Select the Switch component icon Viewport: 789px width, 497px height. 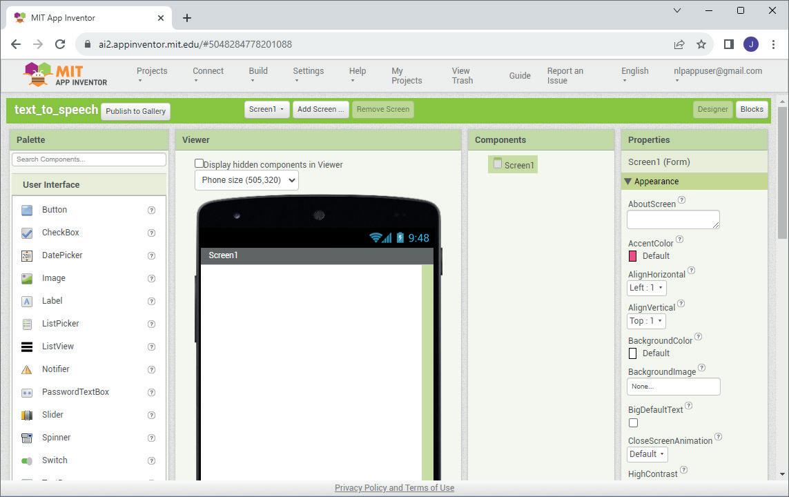27,461
